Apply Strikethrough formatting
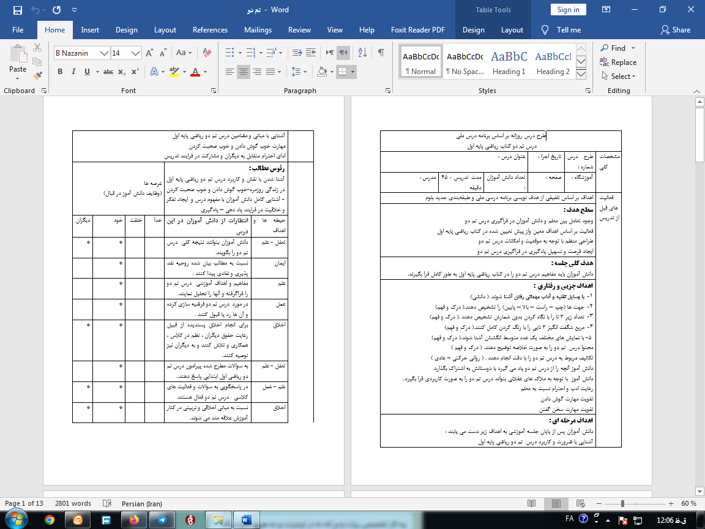This screenshot has width=705, height=529. (x=108, y=72)
